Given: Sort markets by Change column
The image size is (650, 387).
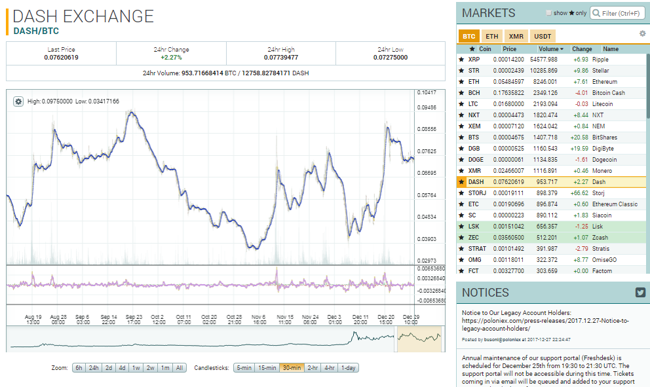Looking at the screenshot, I should pyautogui.click(x=582, y=49).
